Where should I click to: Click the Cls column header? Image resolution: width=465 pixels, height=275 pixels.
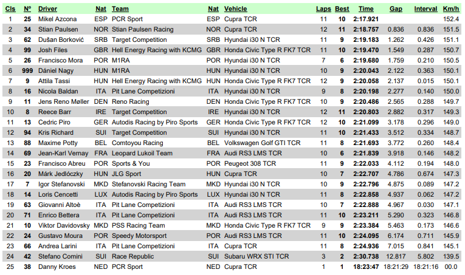pyautogui.click(x=10, y=9)
